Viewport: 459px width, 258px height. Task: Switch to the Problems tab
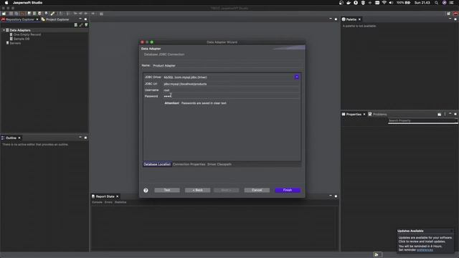(378, 115)
